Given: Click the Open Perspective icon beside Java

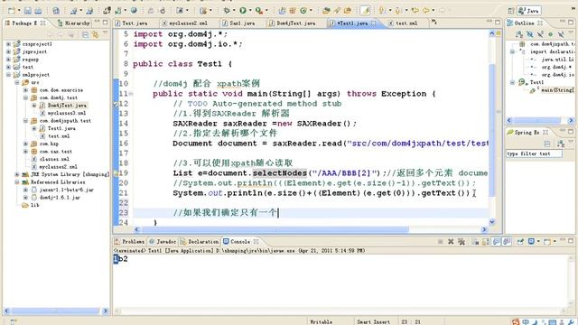Looking at the screenshot, I should click(511, 11).
